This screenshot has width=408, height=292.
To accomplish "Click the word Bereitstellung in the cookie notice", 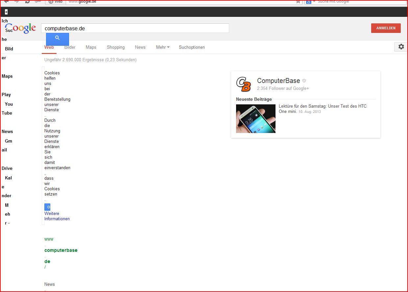I will coord(57,99).
